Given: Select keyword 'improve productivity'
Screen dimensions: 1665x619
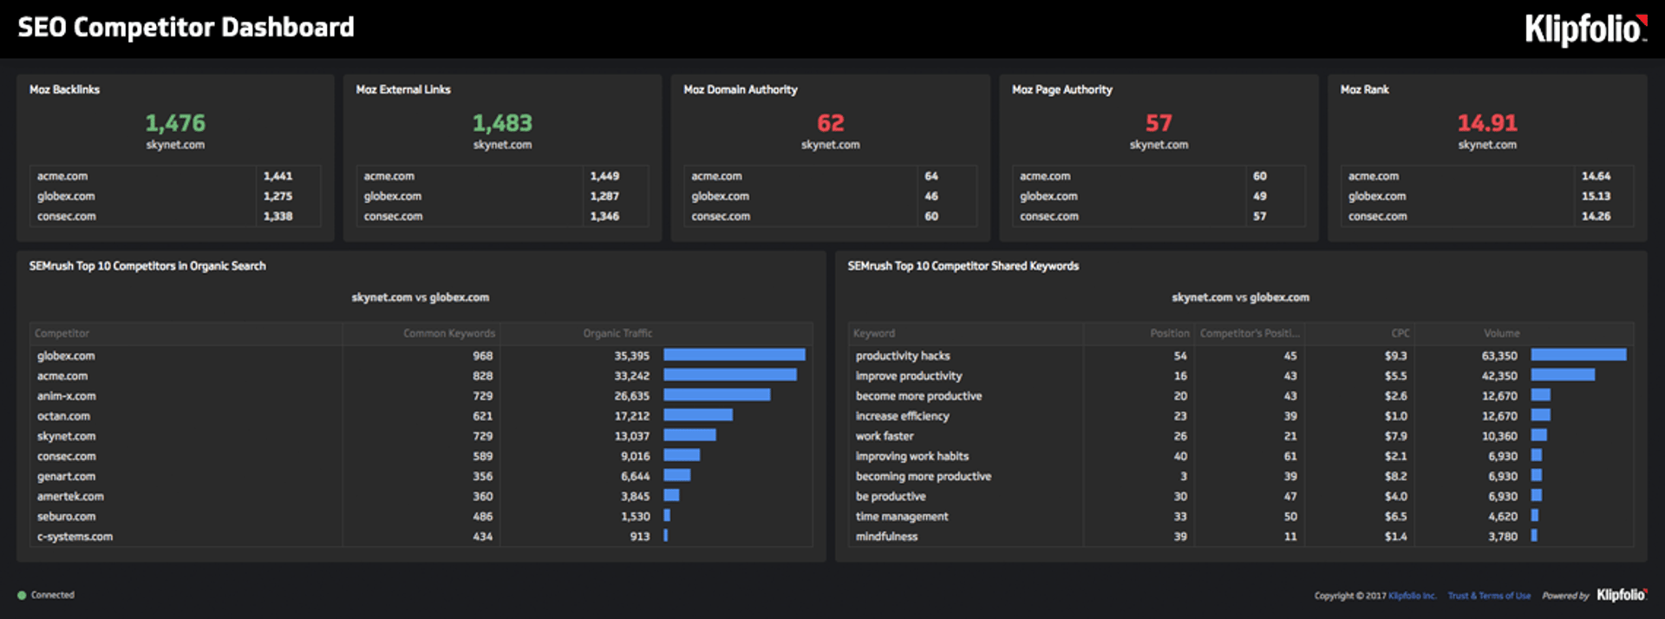Looking at the screenshot, I should (x=909, y=375).
